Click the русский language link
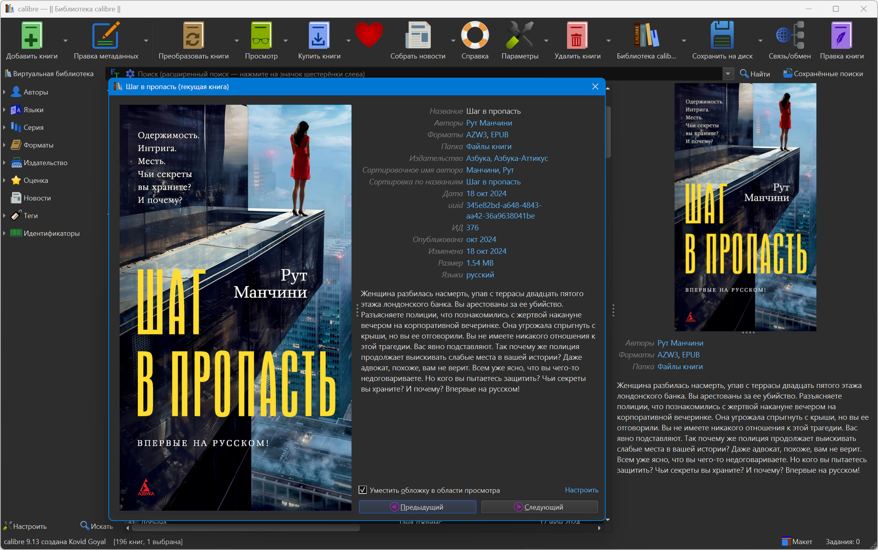Image resolution: width=878 pixels, height=550 pixels. tap(480, 275)
